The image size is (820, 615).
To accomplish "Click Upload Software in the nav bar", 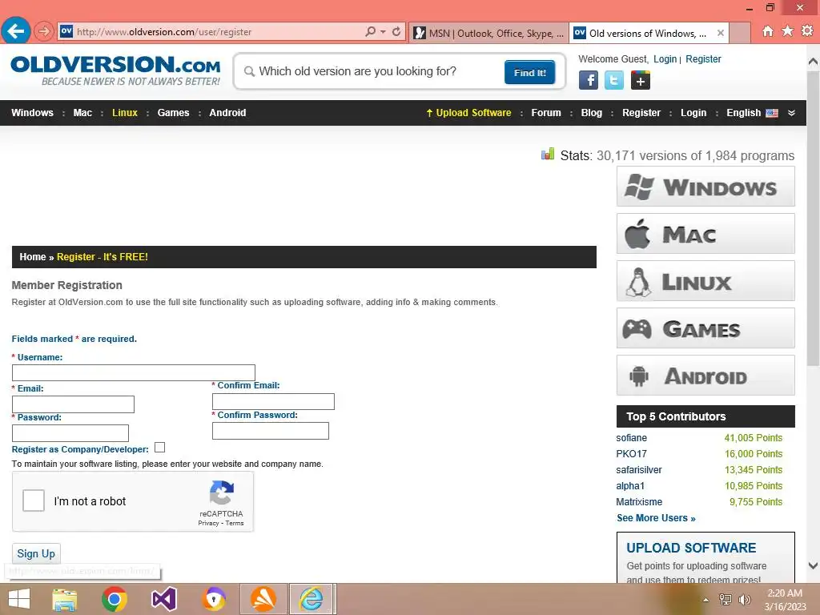I will tap(468, 112).
